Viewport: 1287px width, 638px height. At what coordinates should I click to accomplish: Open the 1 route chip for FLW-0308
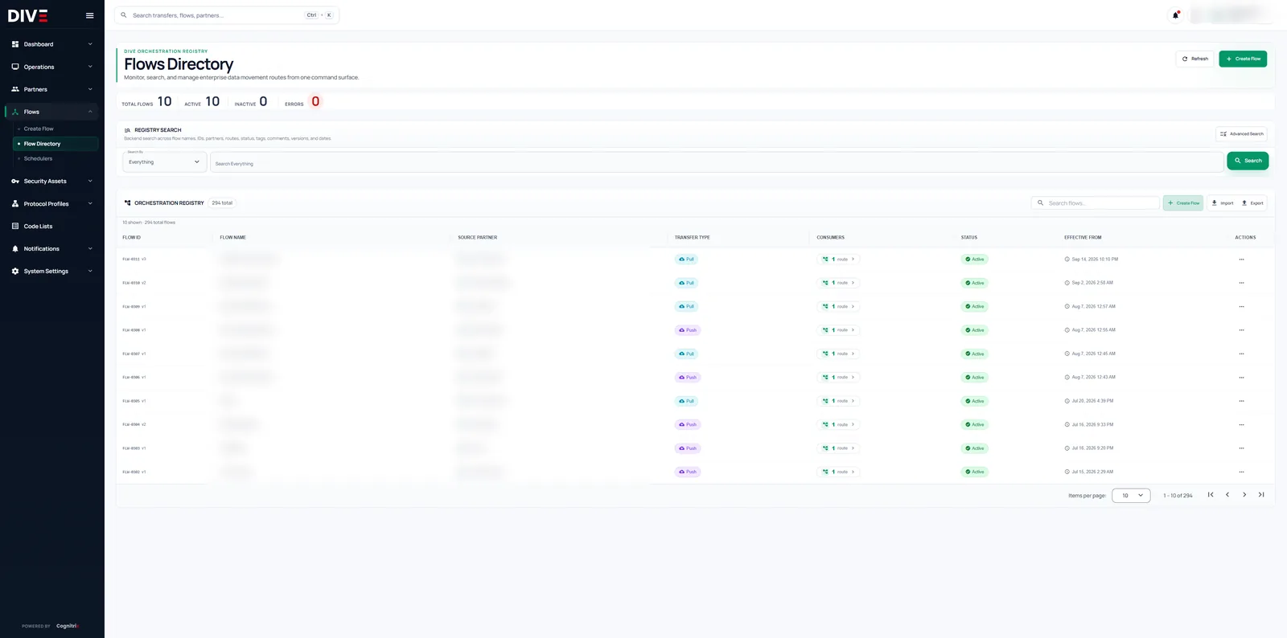tap(838, 330)
